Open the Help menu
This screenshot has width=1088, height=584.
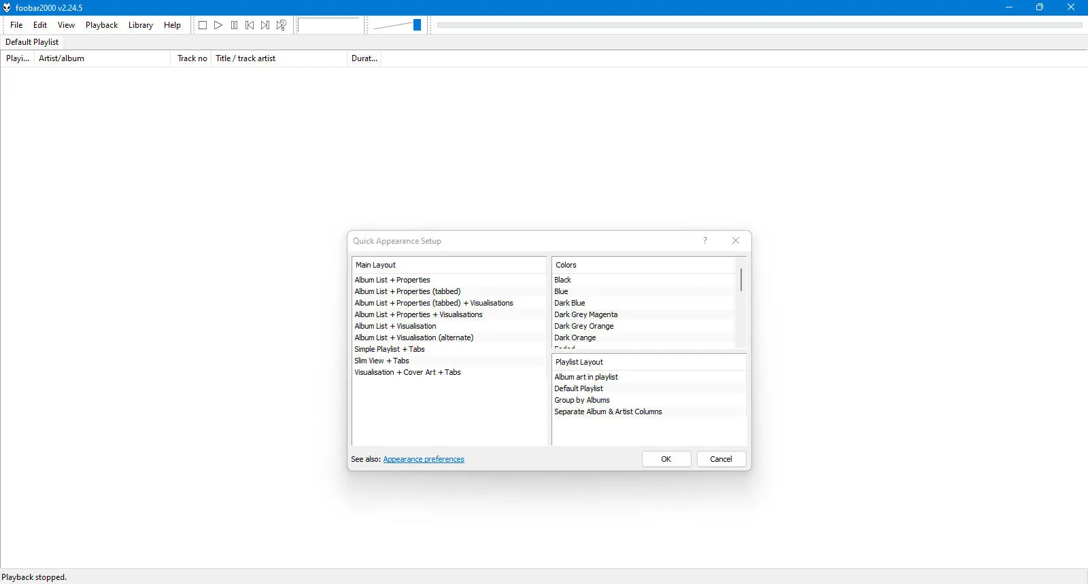172,25
